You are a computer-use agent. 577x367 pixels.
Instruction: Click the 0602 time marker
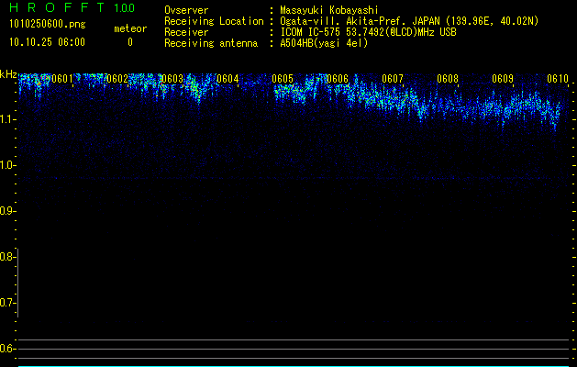[x=117, y=79]
